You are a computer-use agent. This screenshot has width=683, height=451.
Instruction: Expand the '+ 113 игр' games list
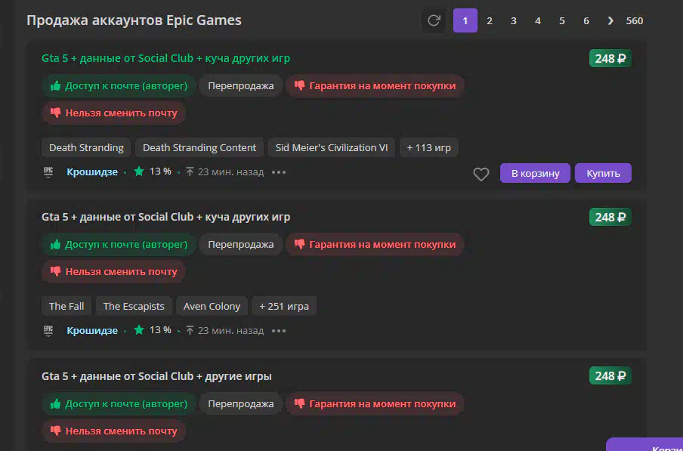(x=429, y=147)
